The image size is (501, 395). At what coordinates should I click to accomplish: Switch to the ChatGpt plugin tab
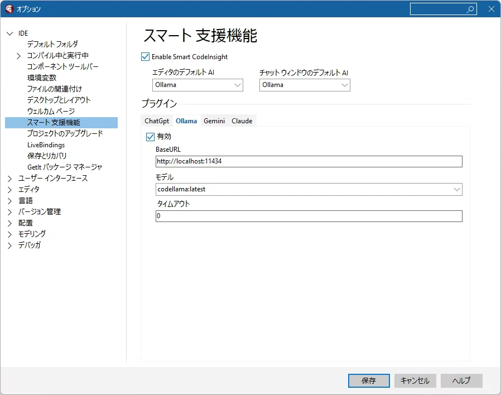pyautogui.click(x=157, y=121)
